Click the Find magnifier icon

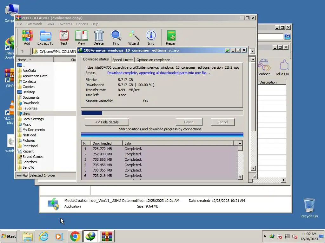116,37
